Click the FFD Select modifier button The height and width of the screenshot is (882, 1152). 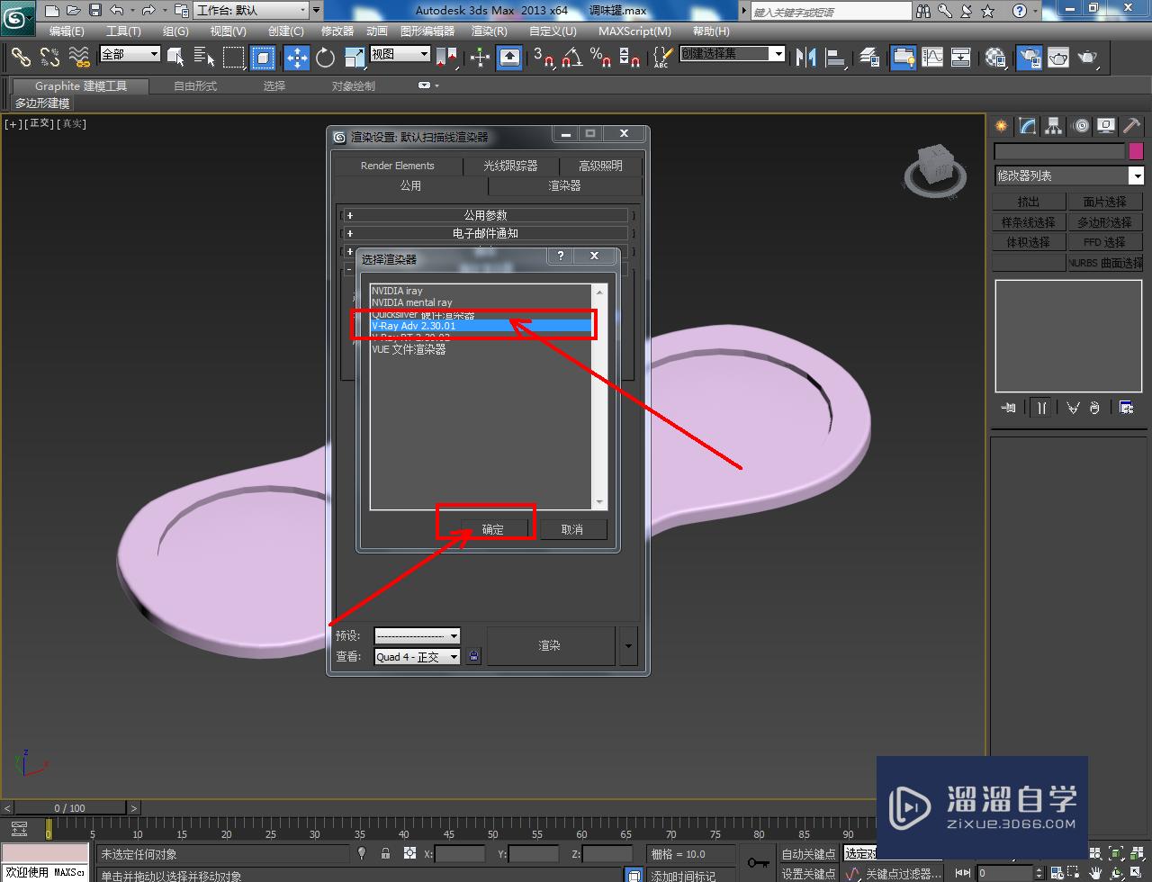tap(1104, 242)
